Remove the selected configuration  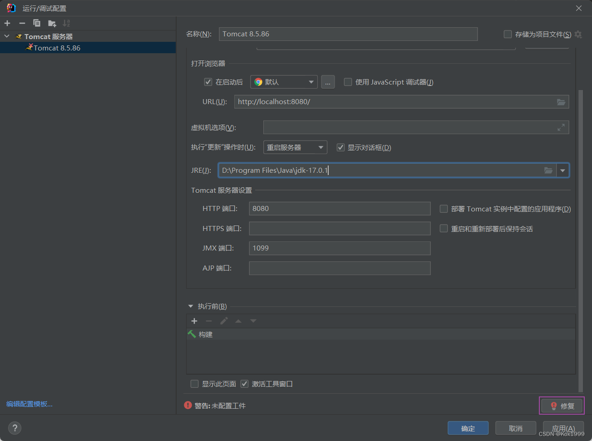22,23
